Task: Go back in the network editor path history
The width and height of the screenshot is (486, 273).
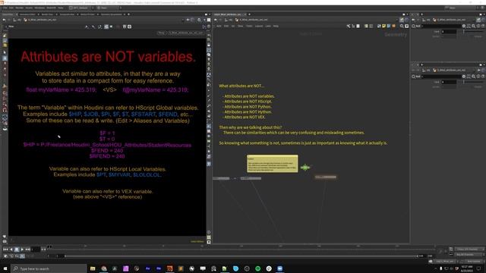Action: [216, 20]
